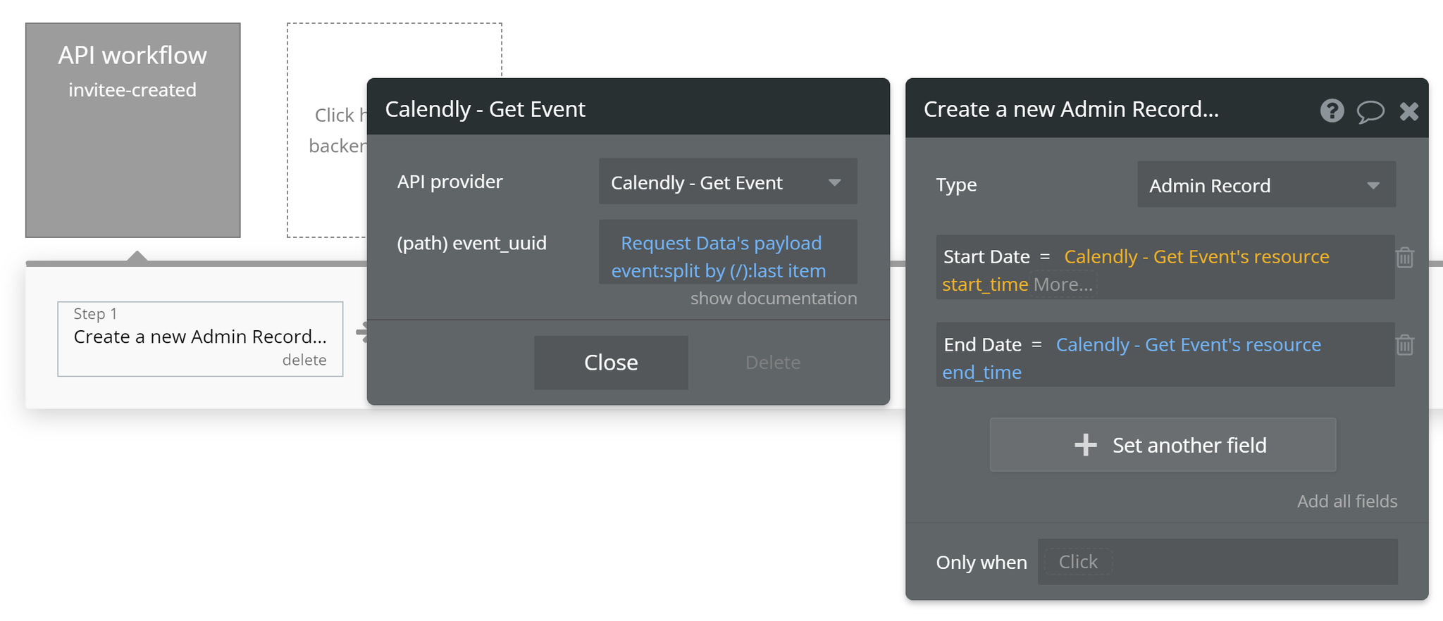Open help for Create a new Admin Record
This screenshot has width=1443, height=621.
(1332, 111)
